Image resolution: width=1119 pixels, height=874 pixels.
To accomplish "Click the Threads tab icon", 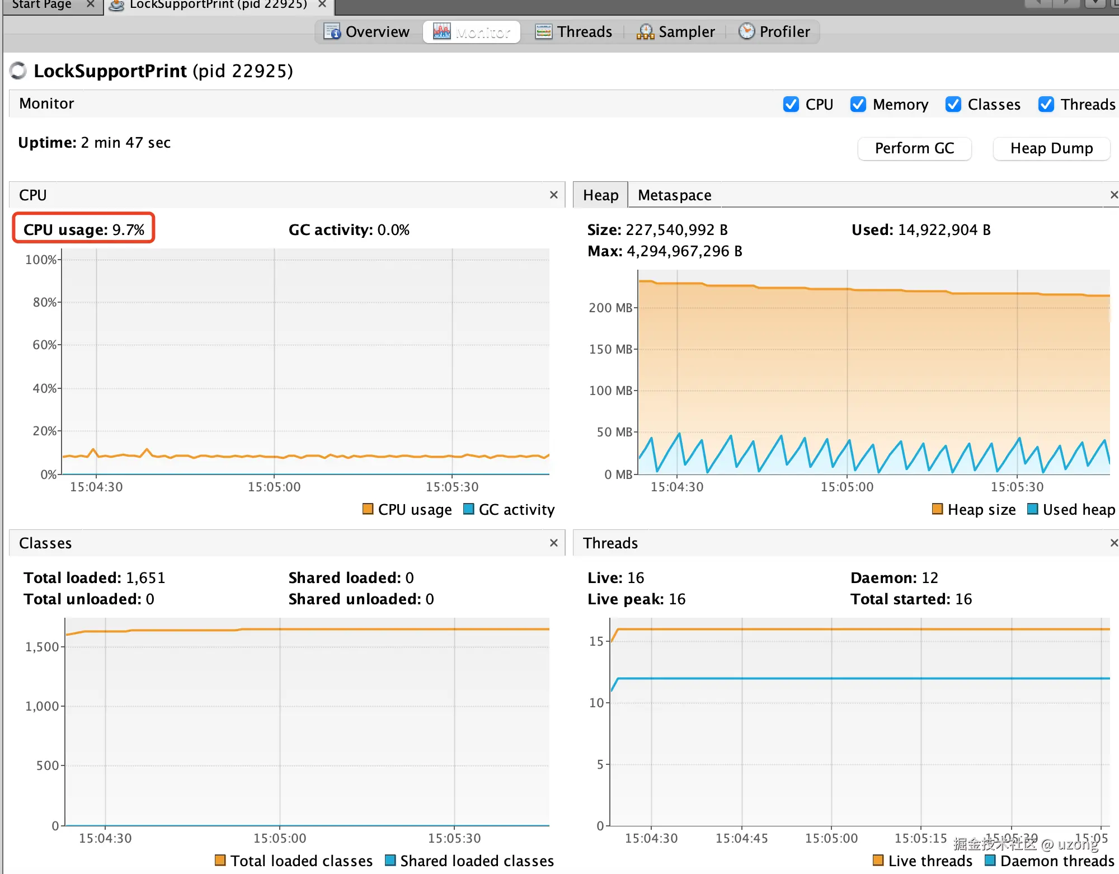I will [543, 31].
